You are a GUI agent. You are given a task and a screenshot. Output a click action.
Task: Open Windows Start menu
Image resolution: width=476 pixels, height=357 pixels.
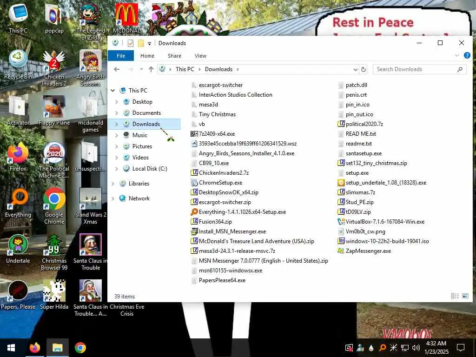point(11,348)
